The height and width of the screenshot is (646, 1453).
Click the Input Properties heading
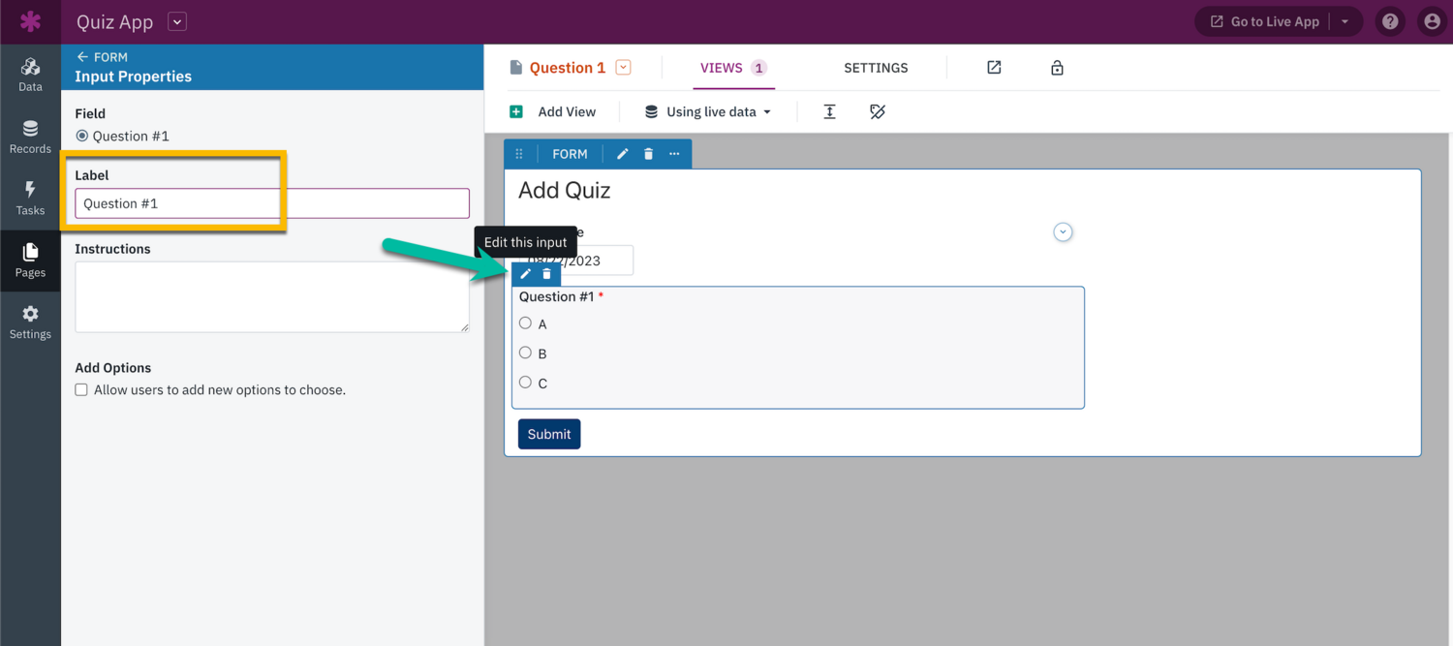(x=133, y=77)
